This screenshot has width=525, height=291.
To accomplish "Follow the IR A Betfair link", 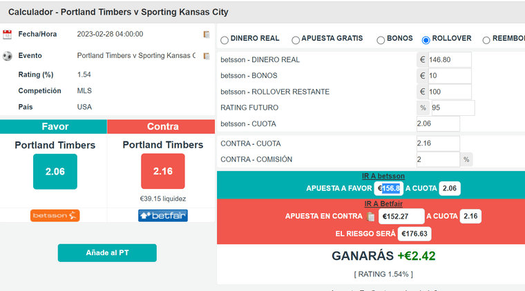I will [x=383, y=204].
